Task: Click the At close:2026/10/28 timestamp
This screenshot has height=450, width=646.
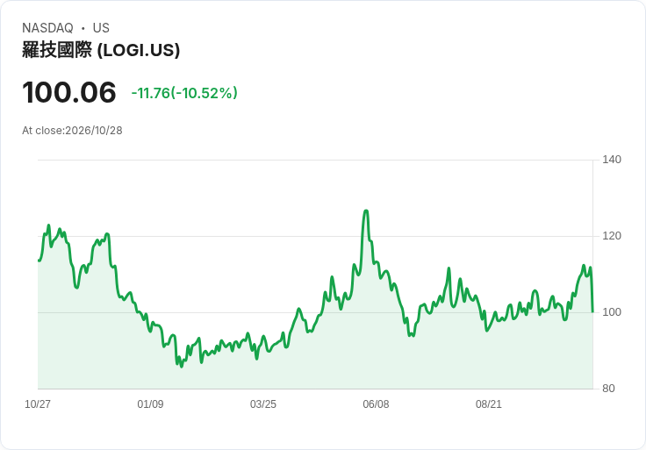Action: tap(72, 131)
